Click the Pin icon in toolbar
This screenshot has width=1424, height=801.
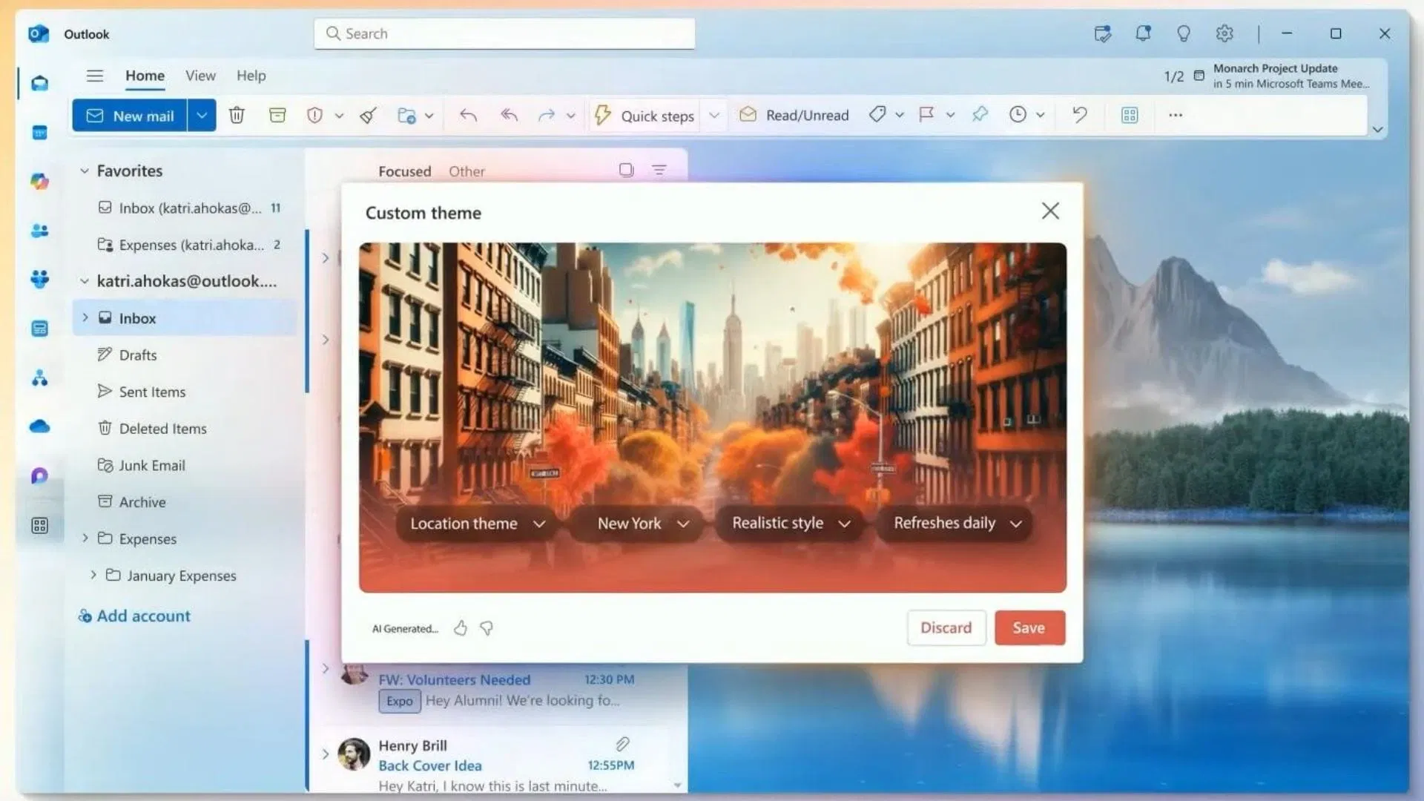point(980,114)
